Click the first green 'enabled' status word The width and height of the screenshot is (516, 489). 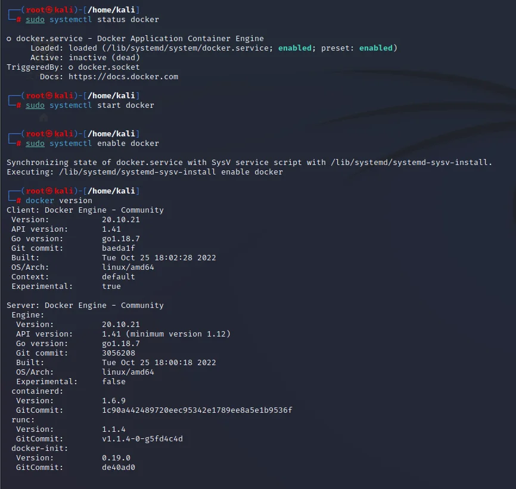pos(294,48)
